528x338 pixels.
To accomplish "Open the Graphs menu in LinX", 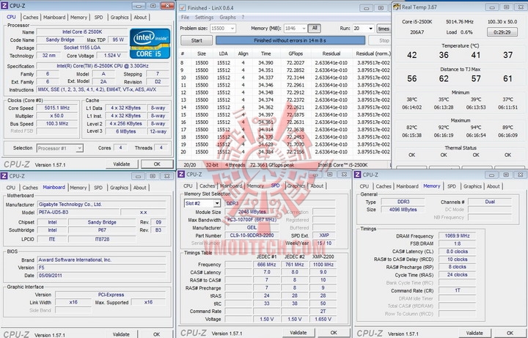I will [x=227, y=17].
